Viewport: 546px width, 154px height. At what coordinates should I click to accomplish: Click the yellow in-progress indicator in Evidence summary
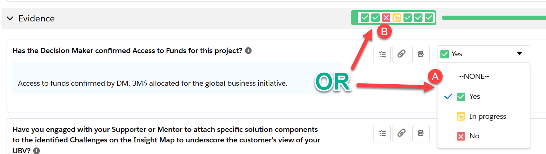tap(397, 17)
